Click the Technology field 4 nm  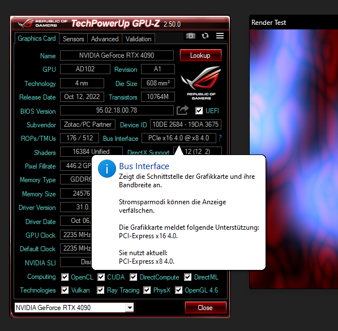coord(82,83)
